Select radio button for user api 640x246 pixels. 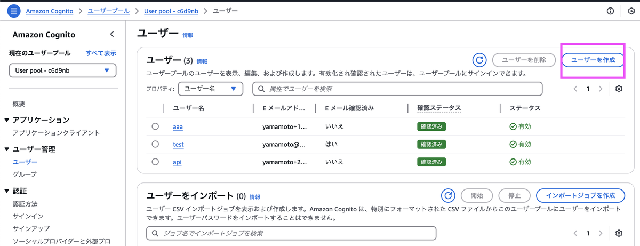click(x=155, y=162)
